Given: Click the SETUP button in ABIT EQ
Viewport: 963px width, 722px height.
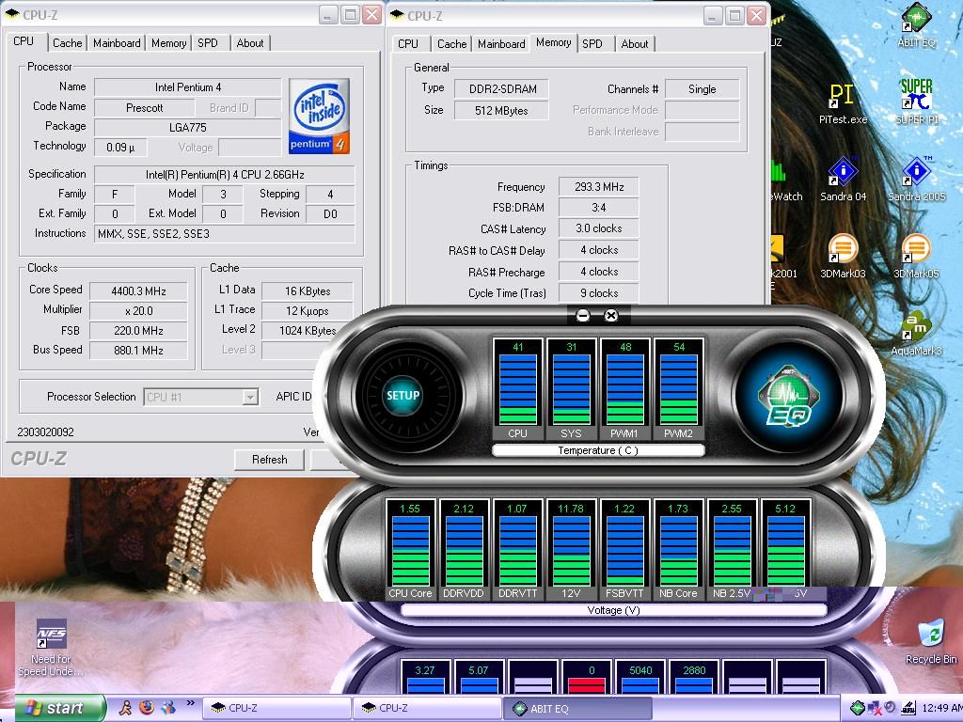Looking at the screenshot, I should (403, 396).
